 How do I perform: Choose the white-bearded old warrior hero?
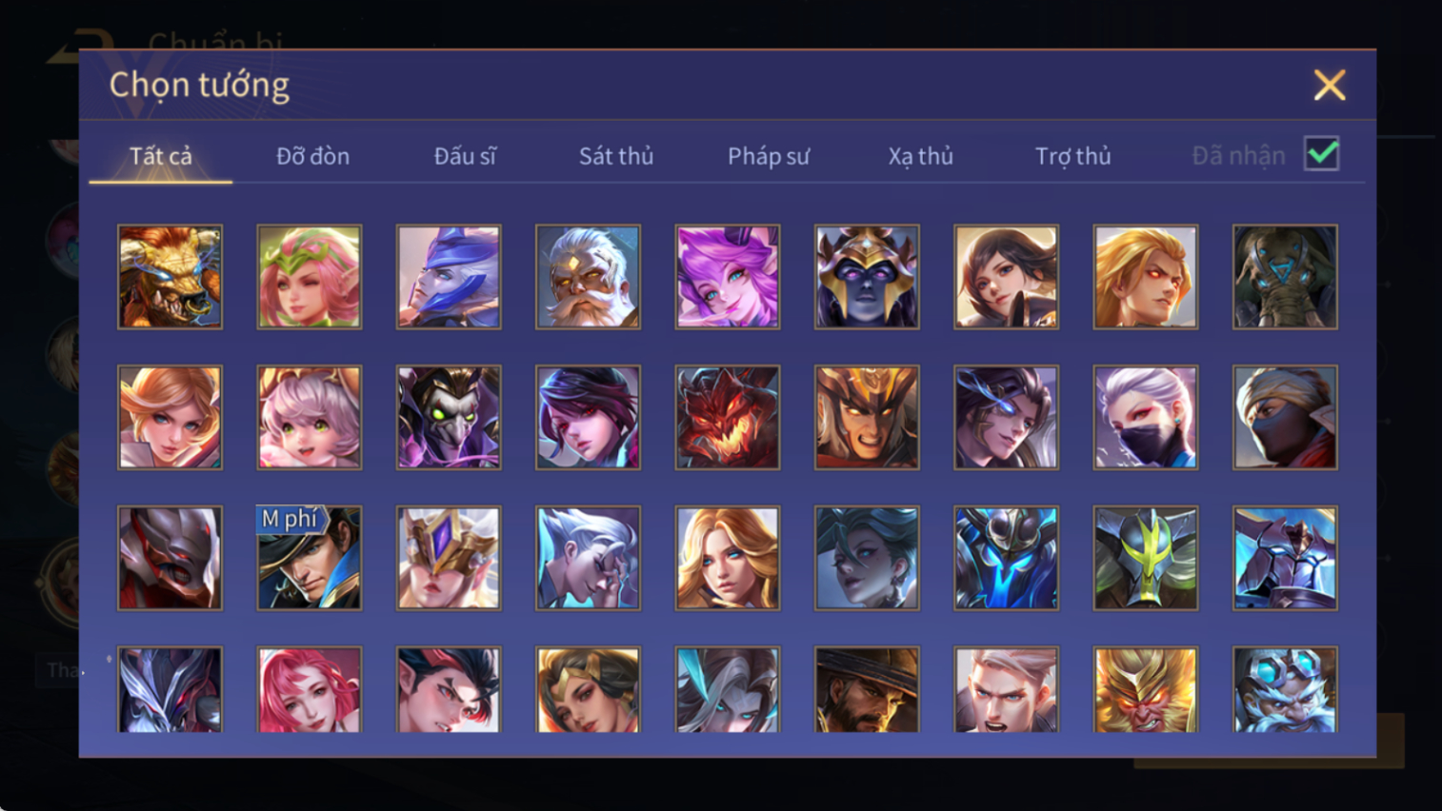pos(588,277)
